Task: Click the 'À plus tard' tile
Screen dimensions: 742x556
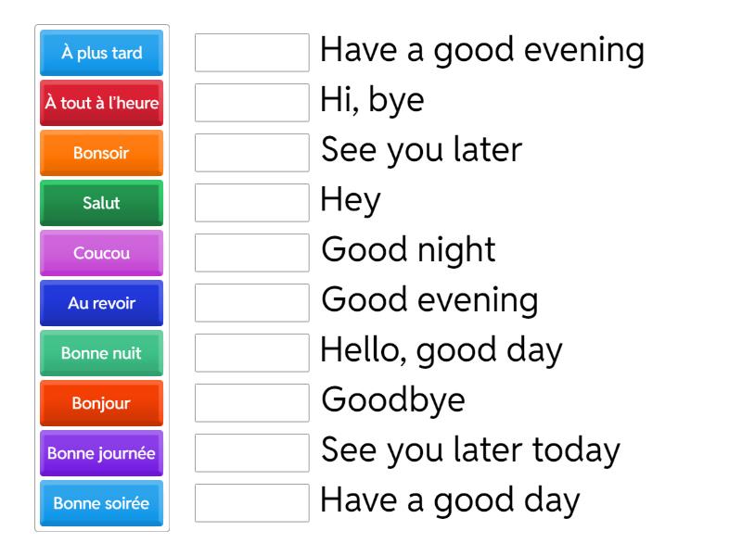Action: (101, 53)
